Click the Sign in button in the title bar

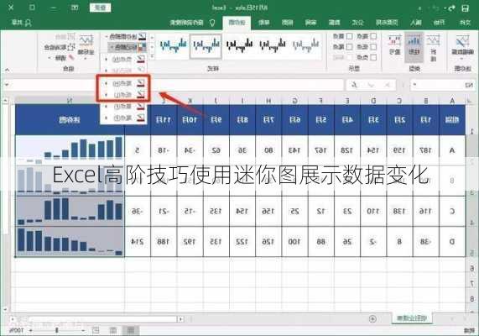pyautogui.click(x=100, y=8)
